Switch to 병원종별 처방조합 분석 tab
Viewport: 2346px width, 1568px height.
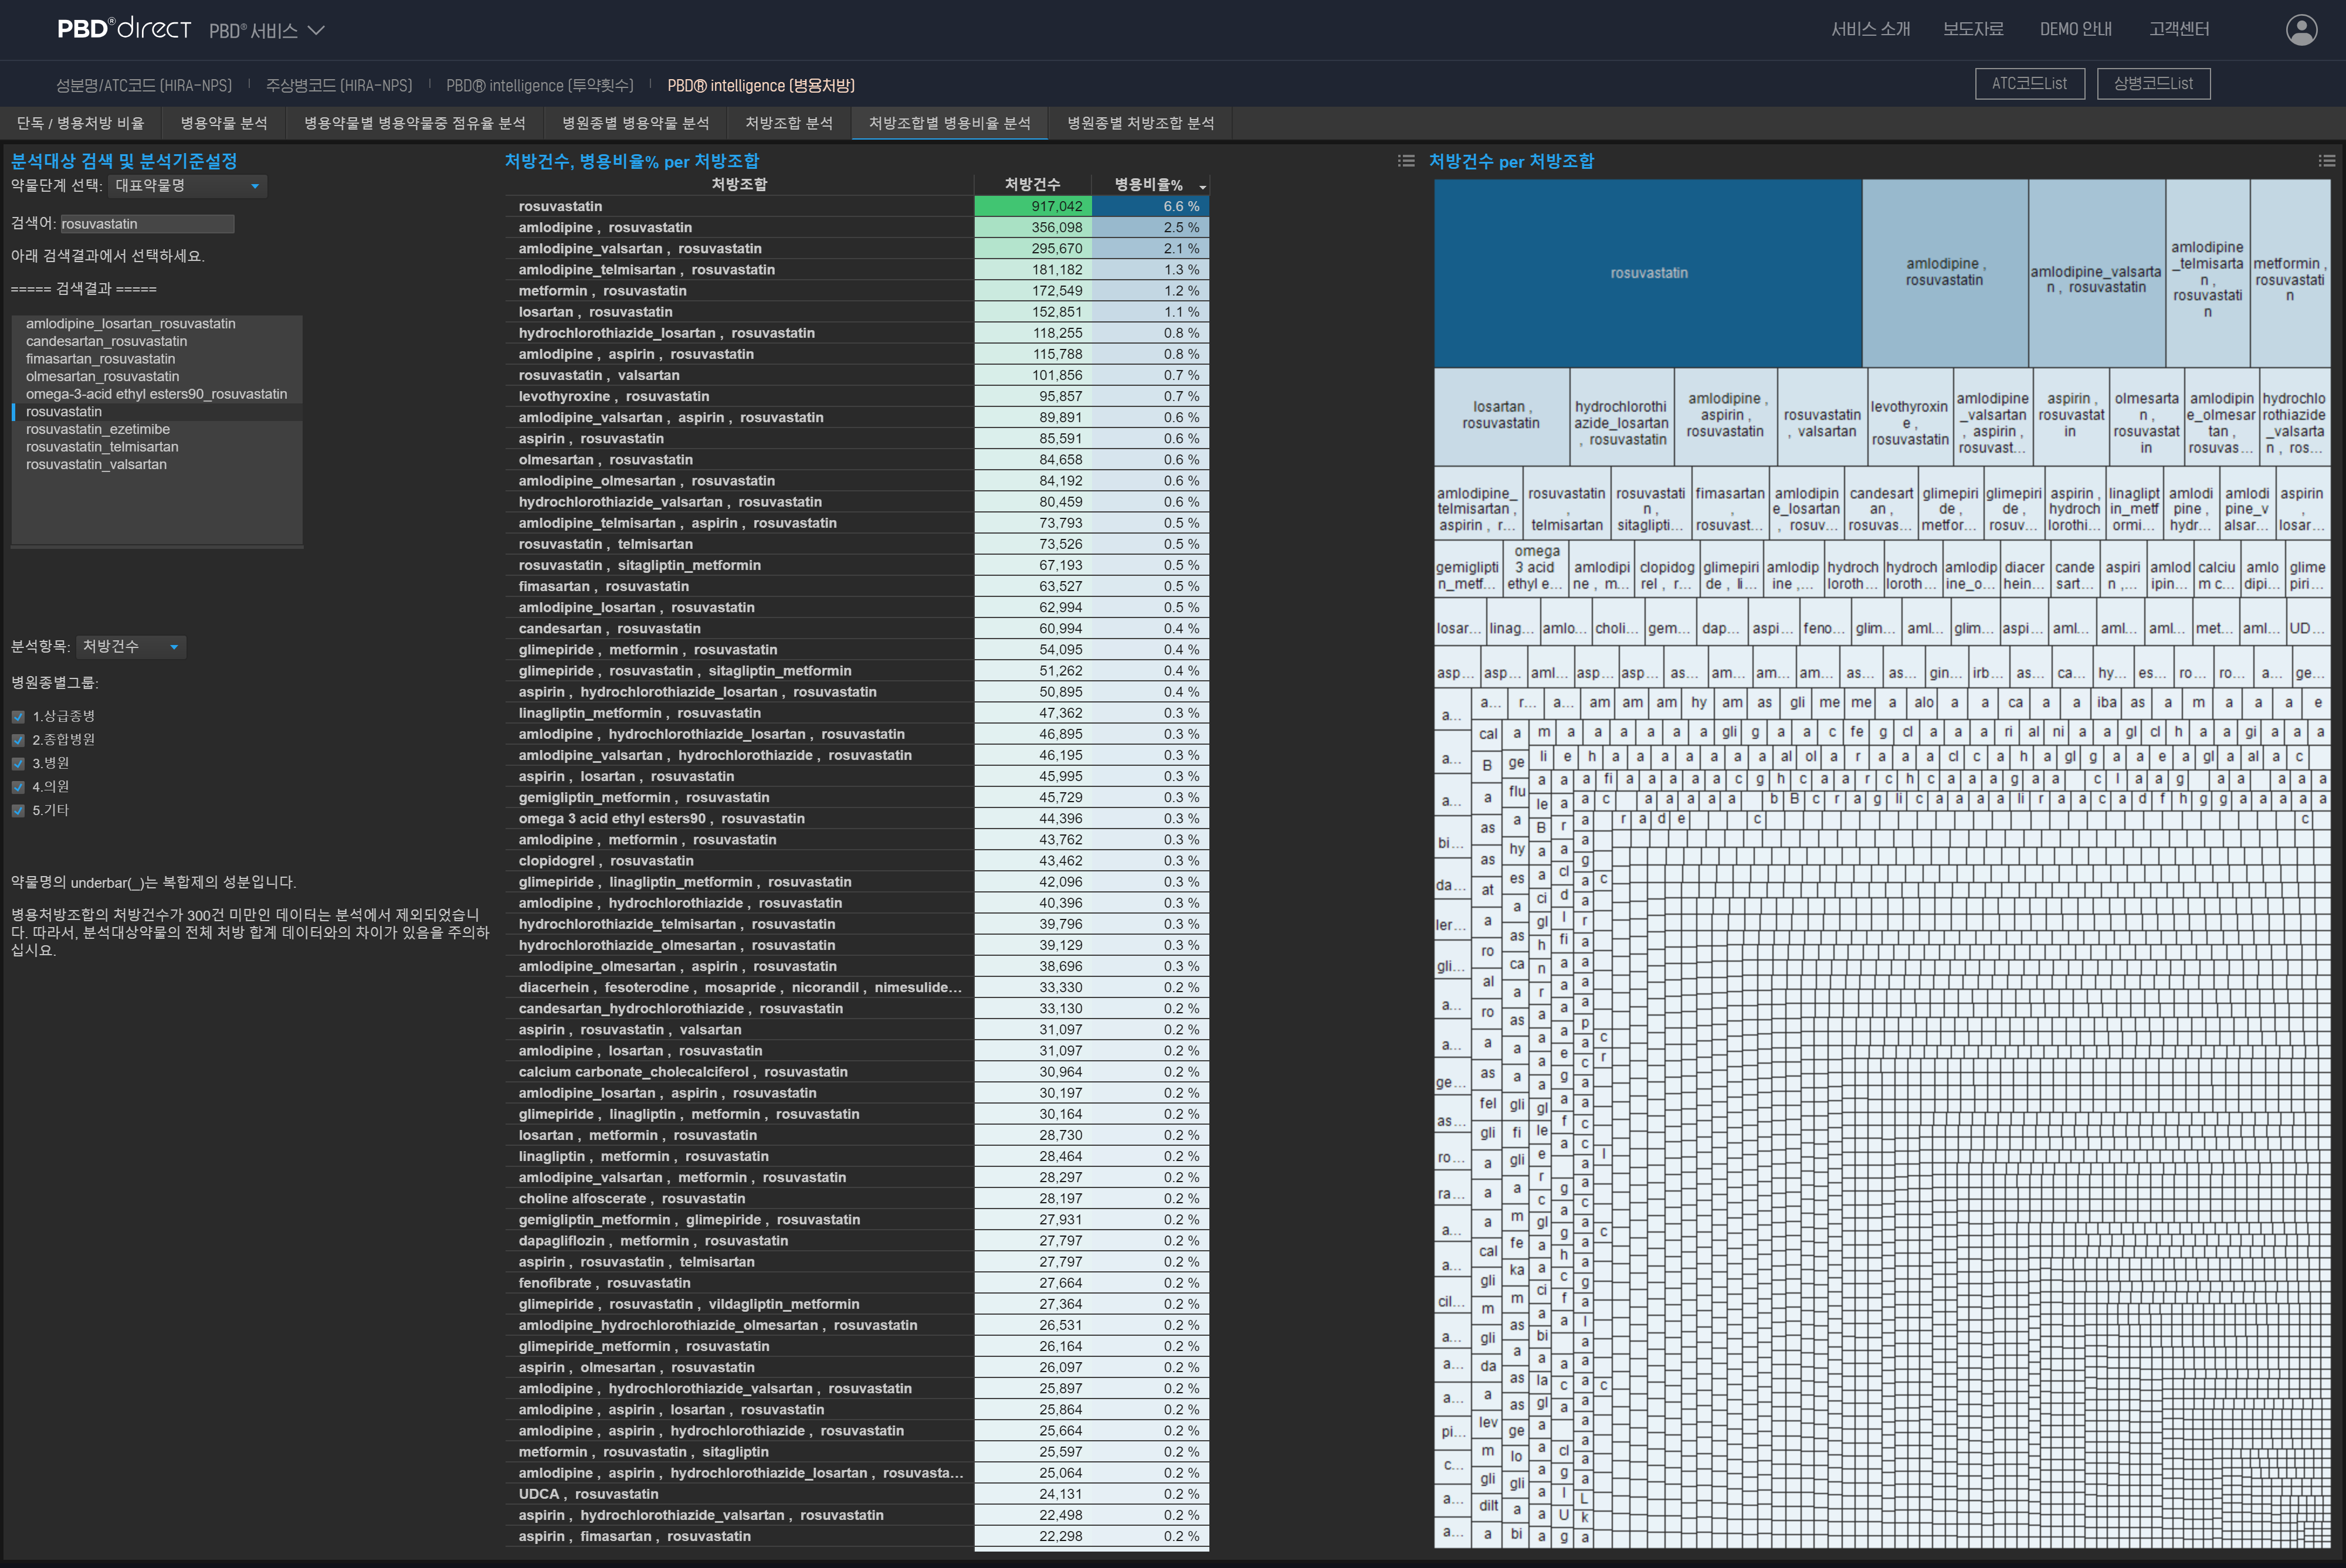(1141, 123)
